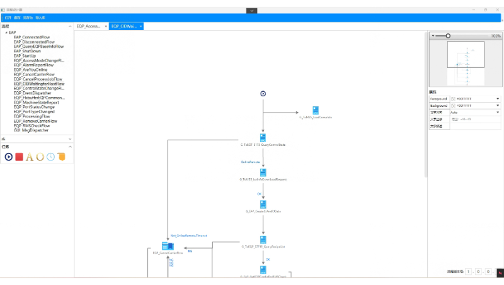Click the empty bottom row field in properties
The image size is (504, 285).
(x=475, y=126)
